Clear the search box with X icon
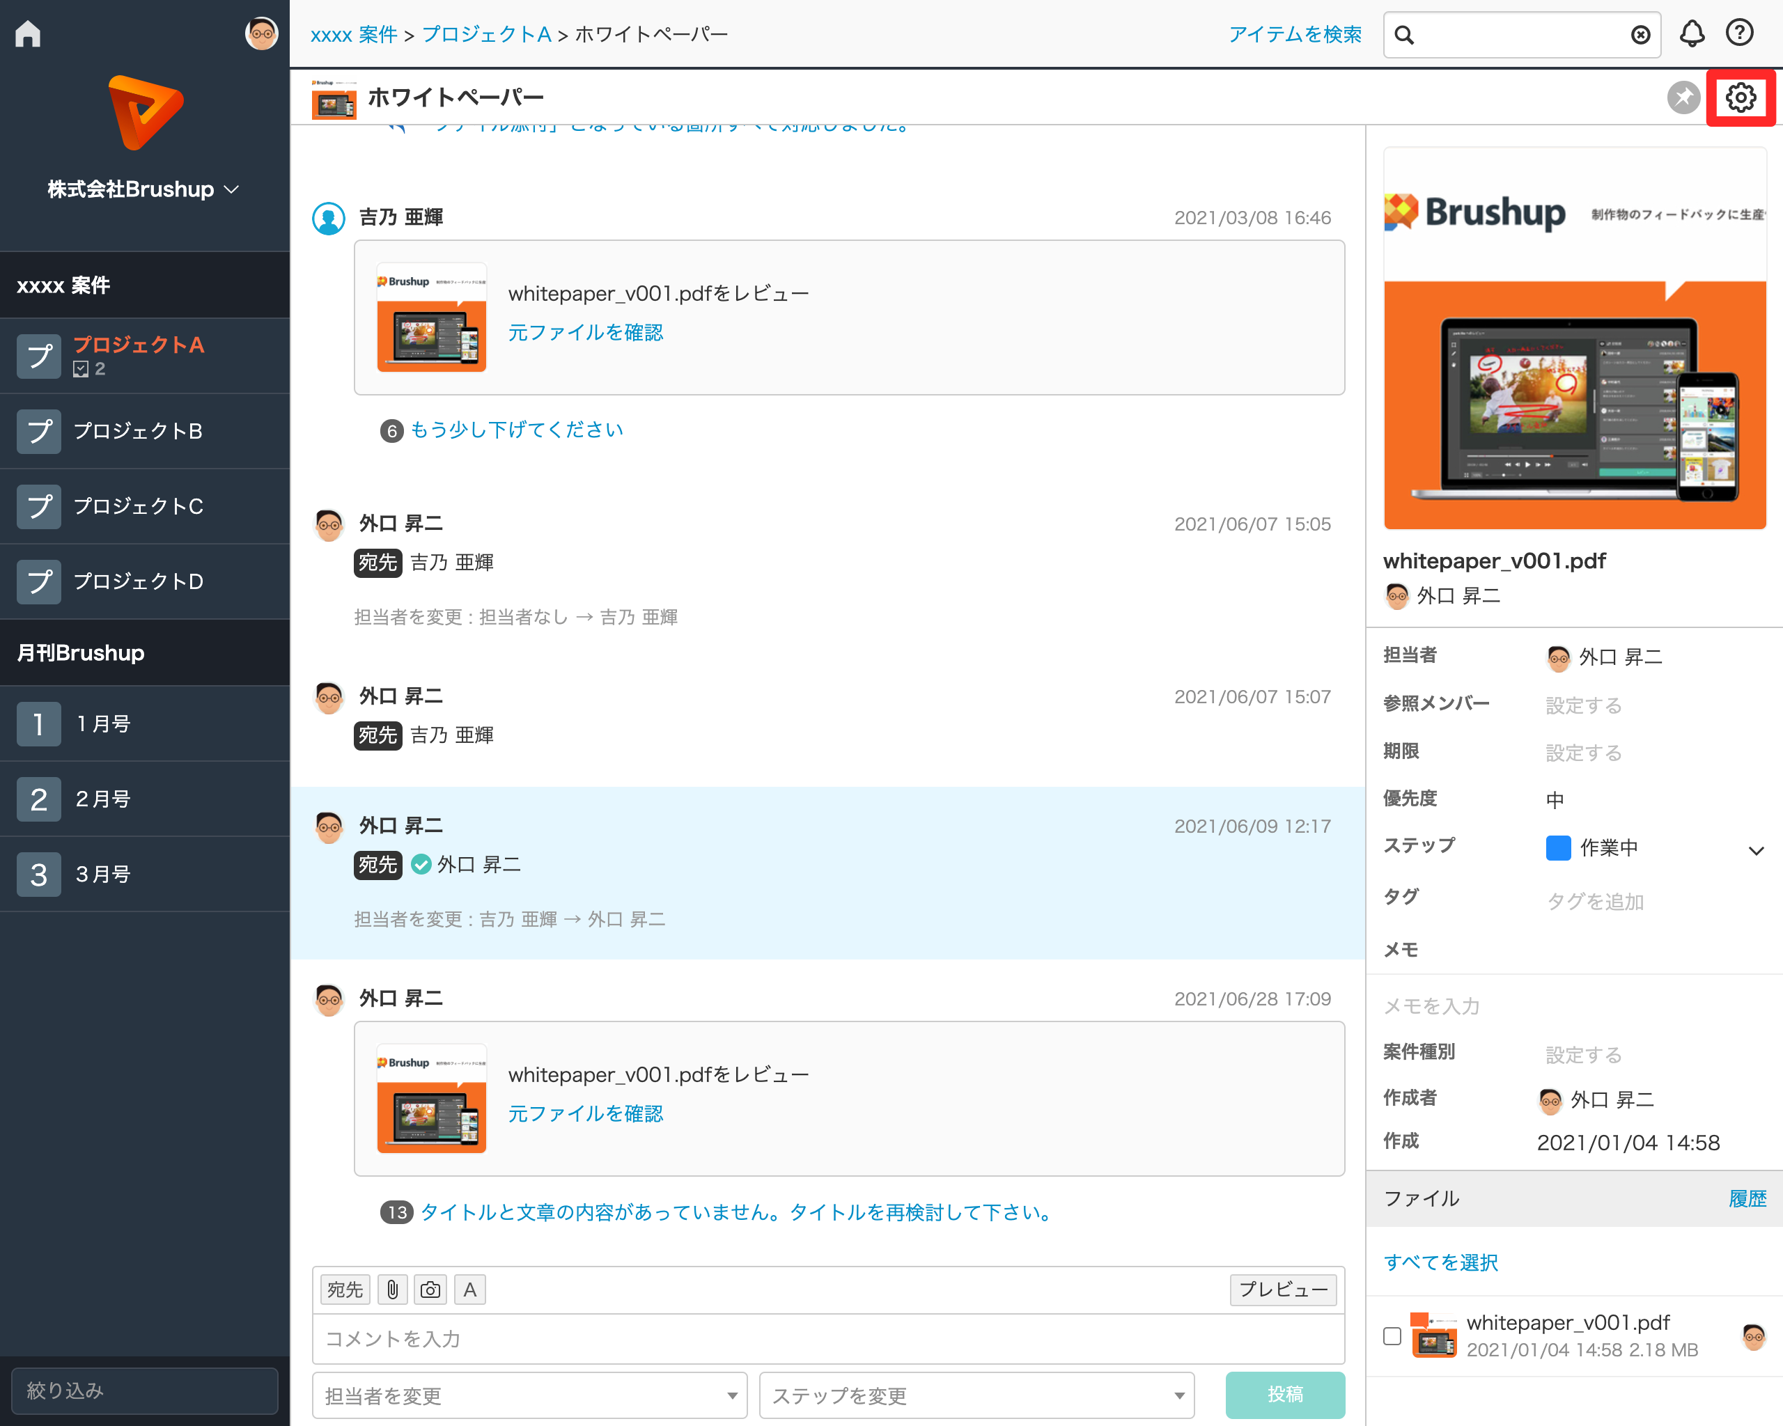 point(1640,35)
